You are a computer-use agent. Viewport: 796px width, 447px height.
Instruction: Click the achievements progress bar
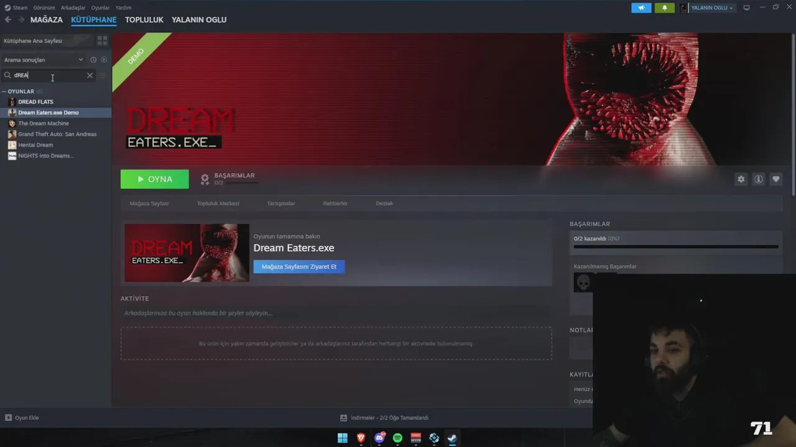[x=676, y=246]
